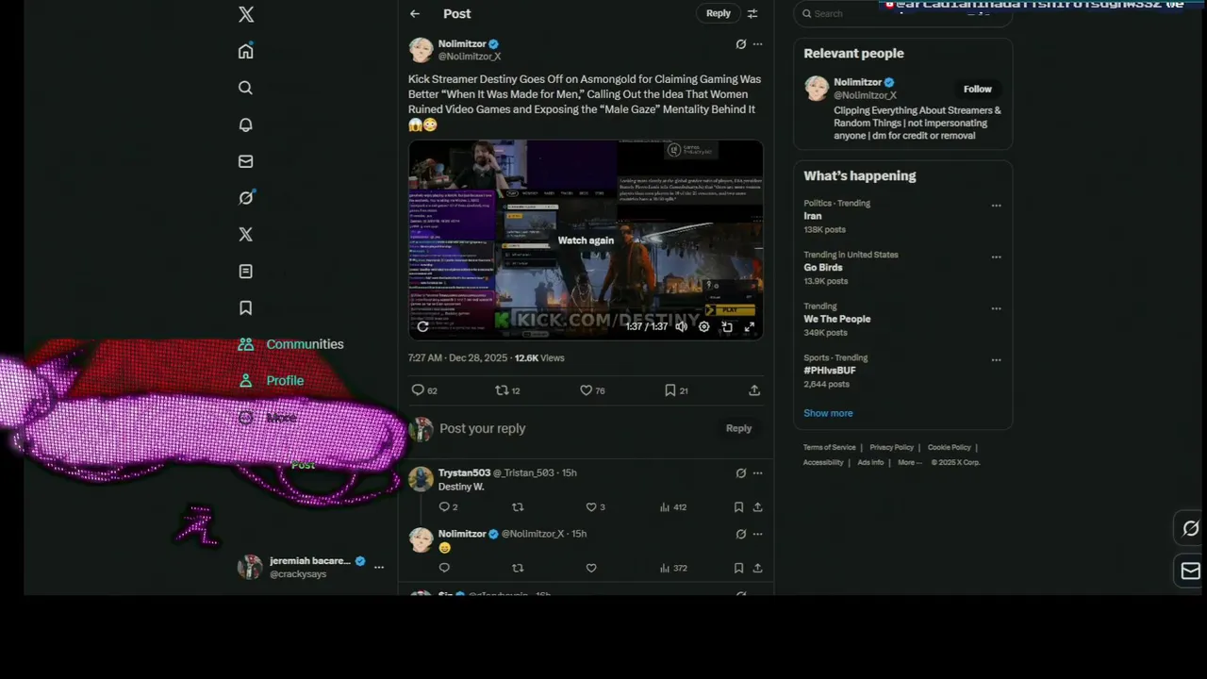Click Show more under trends
Image resolution: width=1207 pixels, height=679 pixels.
[x=828, y=413]
